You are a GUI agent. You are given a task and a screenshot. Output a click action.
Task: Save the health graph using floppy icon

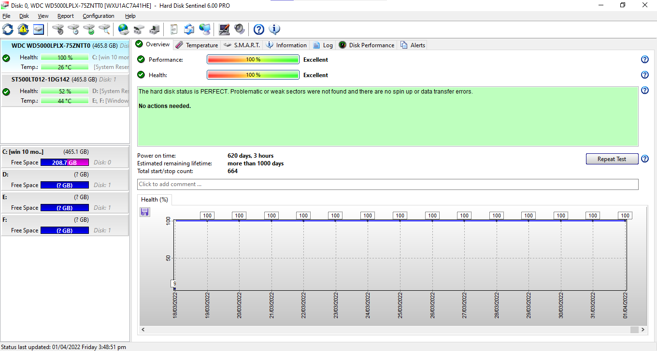tap(145, 212)
